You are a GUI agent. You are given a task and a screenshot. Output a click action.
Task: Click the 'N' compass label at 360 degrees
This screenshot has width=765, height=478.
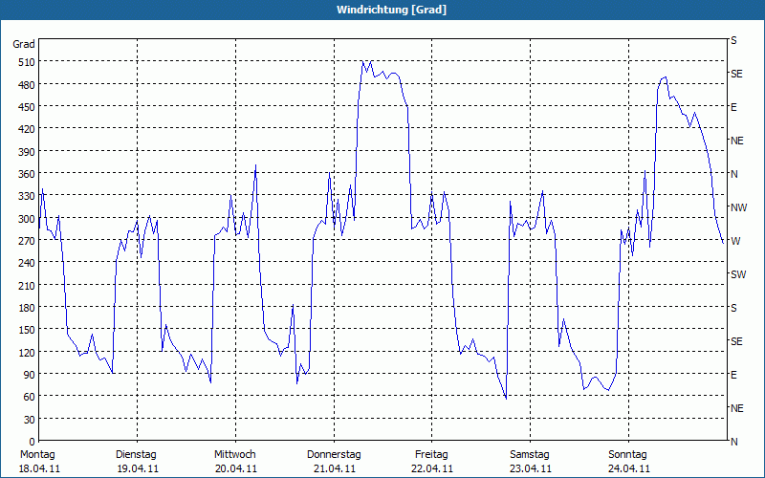(x=734, y=174)
